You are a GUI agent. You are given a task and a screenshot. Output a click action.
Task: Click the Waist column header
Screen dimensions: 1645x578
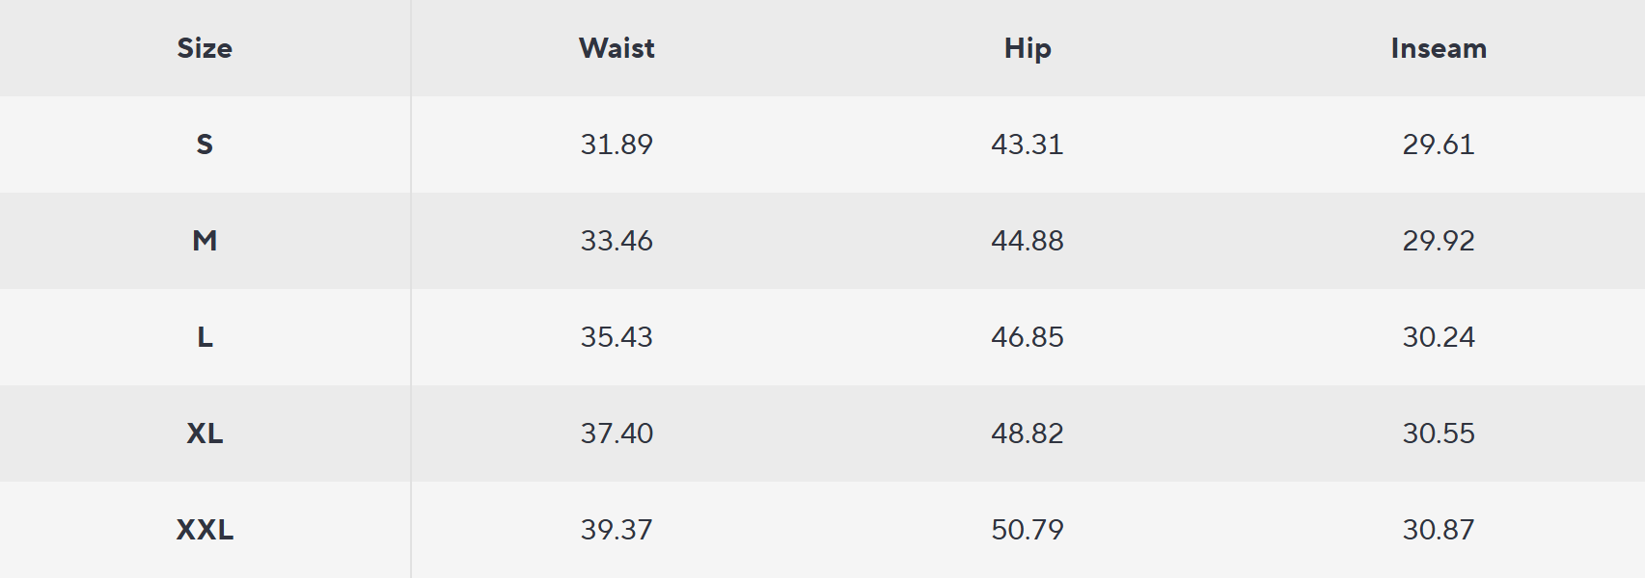coord(617,48)
